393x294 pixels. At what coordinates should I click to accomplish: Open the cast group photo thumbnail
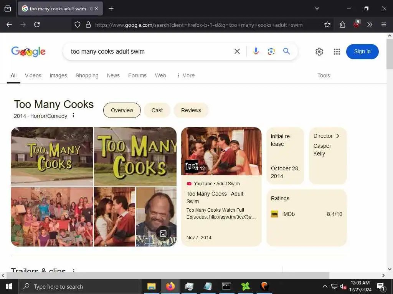52,217
